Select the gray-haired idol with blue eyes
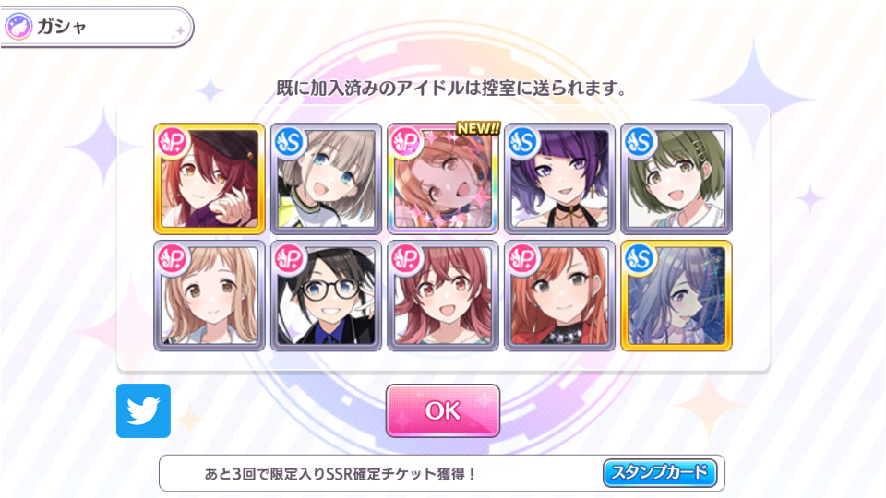 [x=326, y=178]
